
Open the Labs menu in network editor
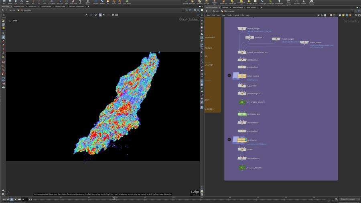(242, 15)
